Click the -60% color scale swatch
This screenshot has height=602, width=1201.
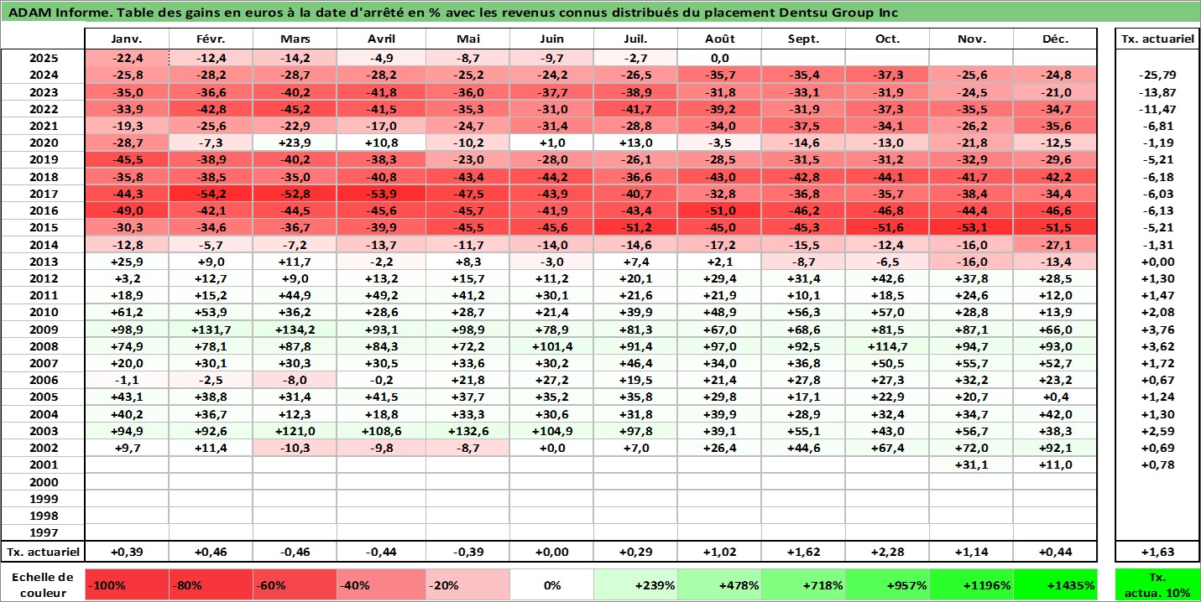coord(295,584)
